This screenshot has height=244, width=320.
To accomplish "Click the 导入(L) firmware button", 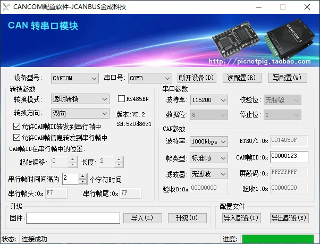I will click(142, 218).
